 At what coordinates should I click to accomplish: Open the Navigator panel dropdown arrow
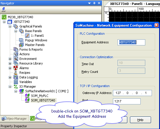click(90, 3)
